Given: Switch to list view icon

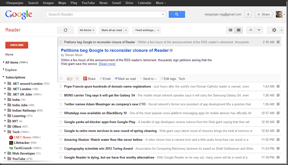Looking at the screenshot, I should (230, 30).
